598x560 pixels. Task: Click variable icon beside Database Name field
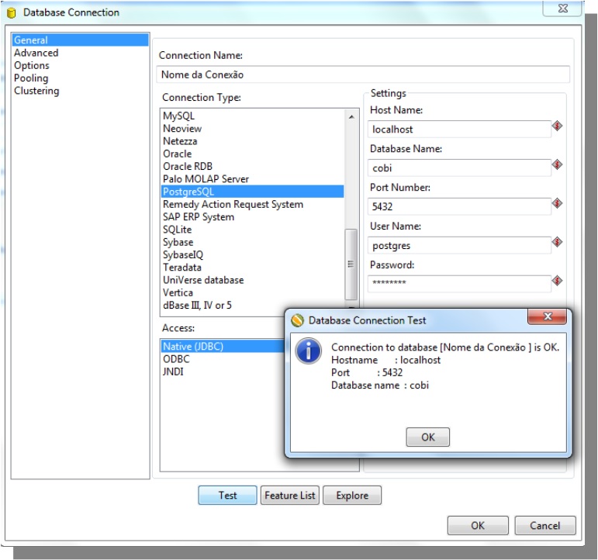tap(557, 165)
